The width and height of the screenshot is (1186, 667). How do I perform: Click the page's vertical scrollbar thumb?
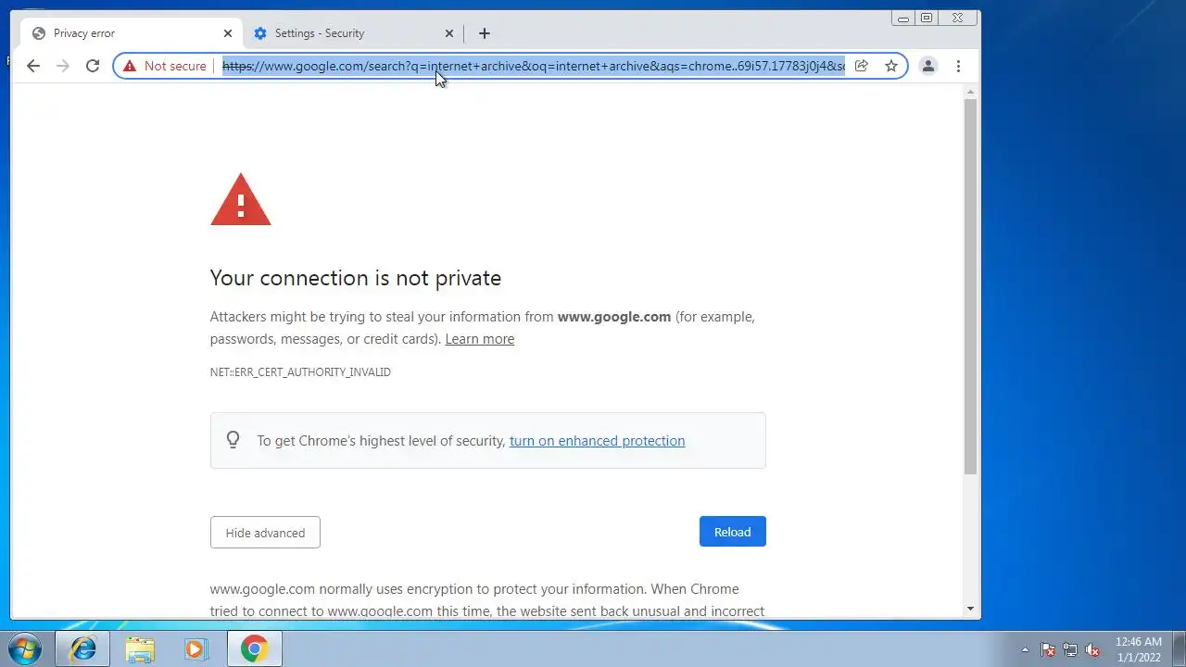pyautogui.click(x=970, y=286)
